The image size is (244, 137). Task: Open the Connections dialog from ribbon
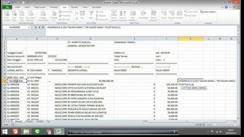[x=66, y=12]
